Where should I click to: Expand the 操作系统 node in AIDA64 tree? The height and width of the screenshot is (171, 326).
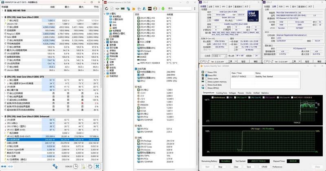coord(105,42)
